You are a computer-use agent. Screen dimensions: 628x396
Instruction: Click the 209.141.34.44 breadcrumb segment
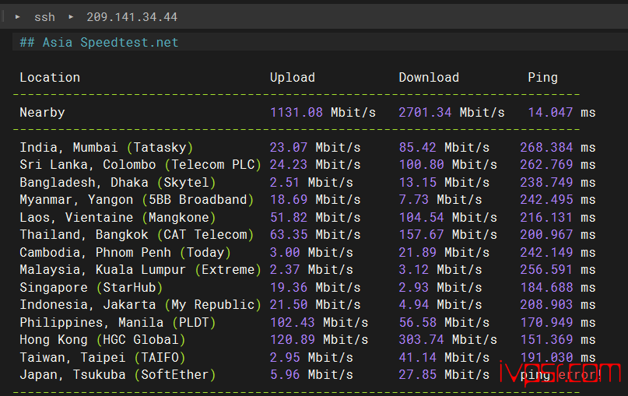[x=132, y=17]
